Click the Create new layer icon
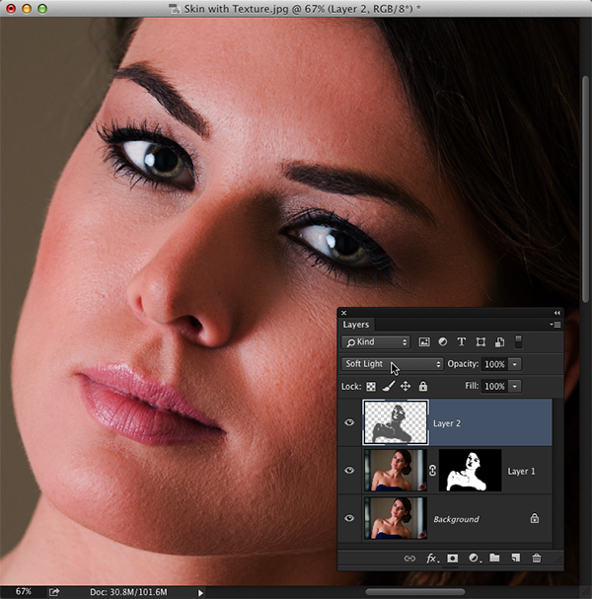This screenshot has width=592, height=599. [x=515, y=559]
